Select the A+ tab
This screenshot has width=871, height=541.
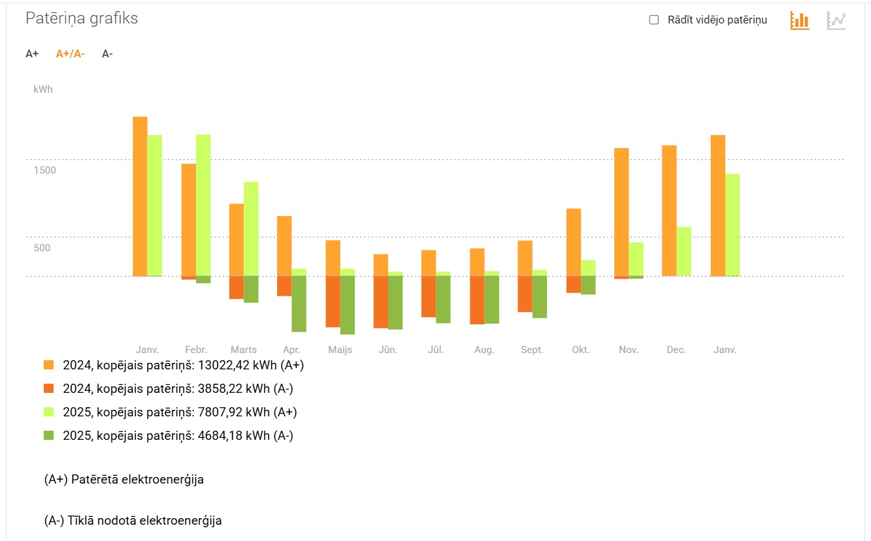pyautogui.click(x=32, y=54)
